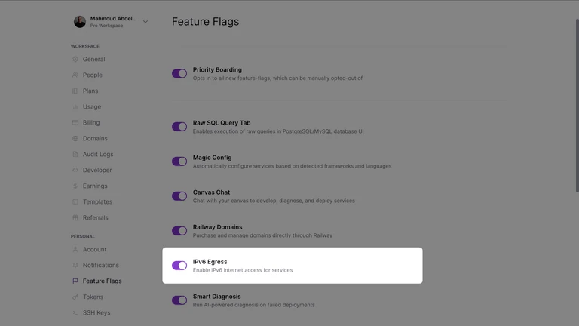Image resolution: width=579 pixels, height=326 pixels.
Task: Open the Tokens page
Action: coord(93,297)
